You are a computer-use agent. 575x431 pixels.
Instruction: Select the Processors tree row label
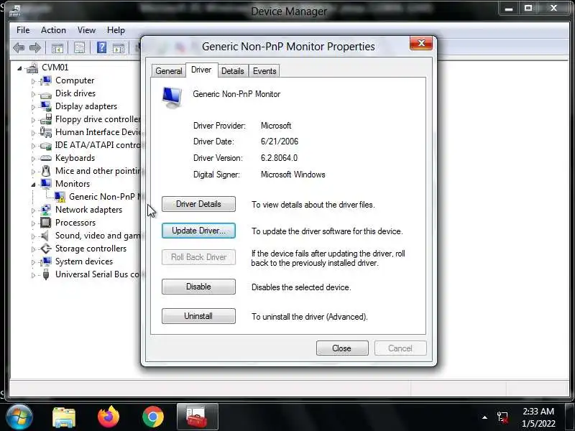pyautogui.click(x=75, y=223)
